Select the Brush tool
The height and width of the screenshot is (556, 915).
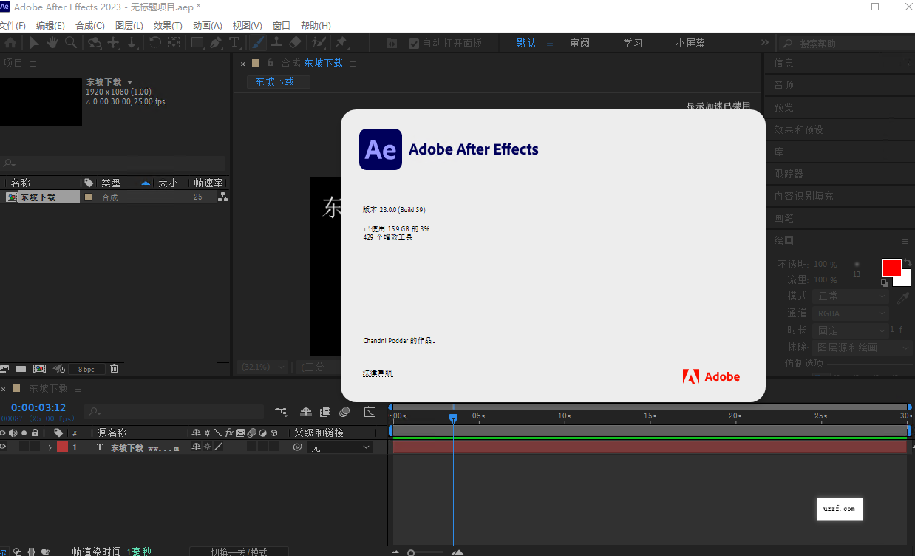pyautogui.click(x=256, y=42)
